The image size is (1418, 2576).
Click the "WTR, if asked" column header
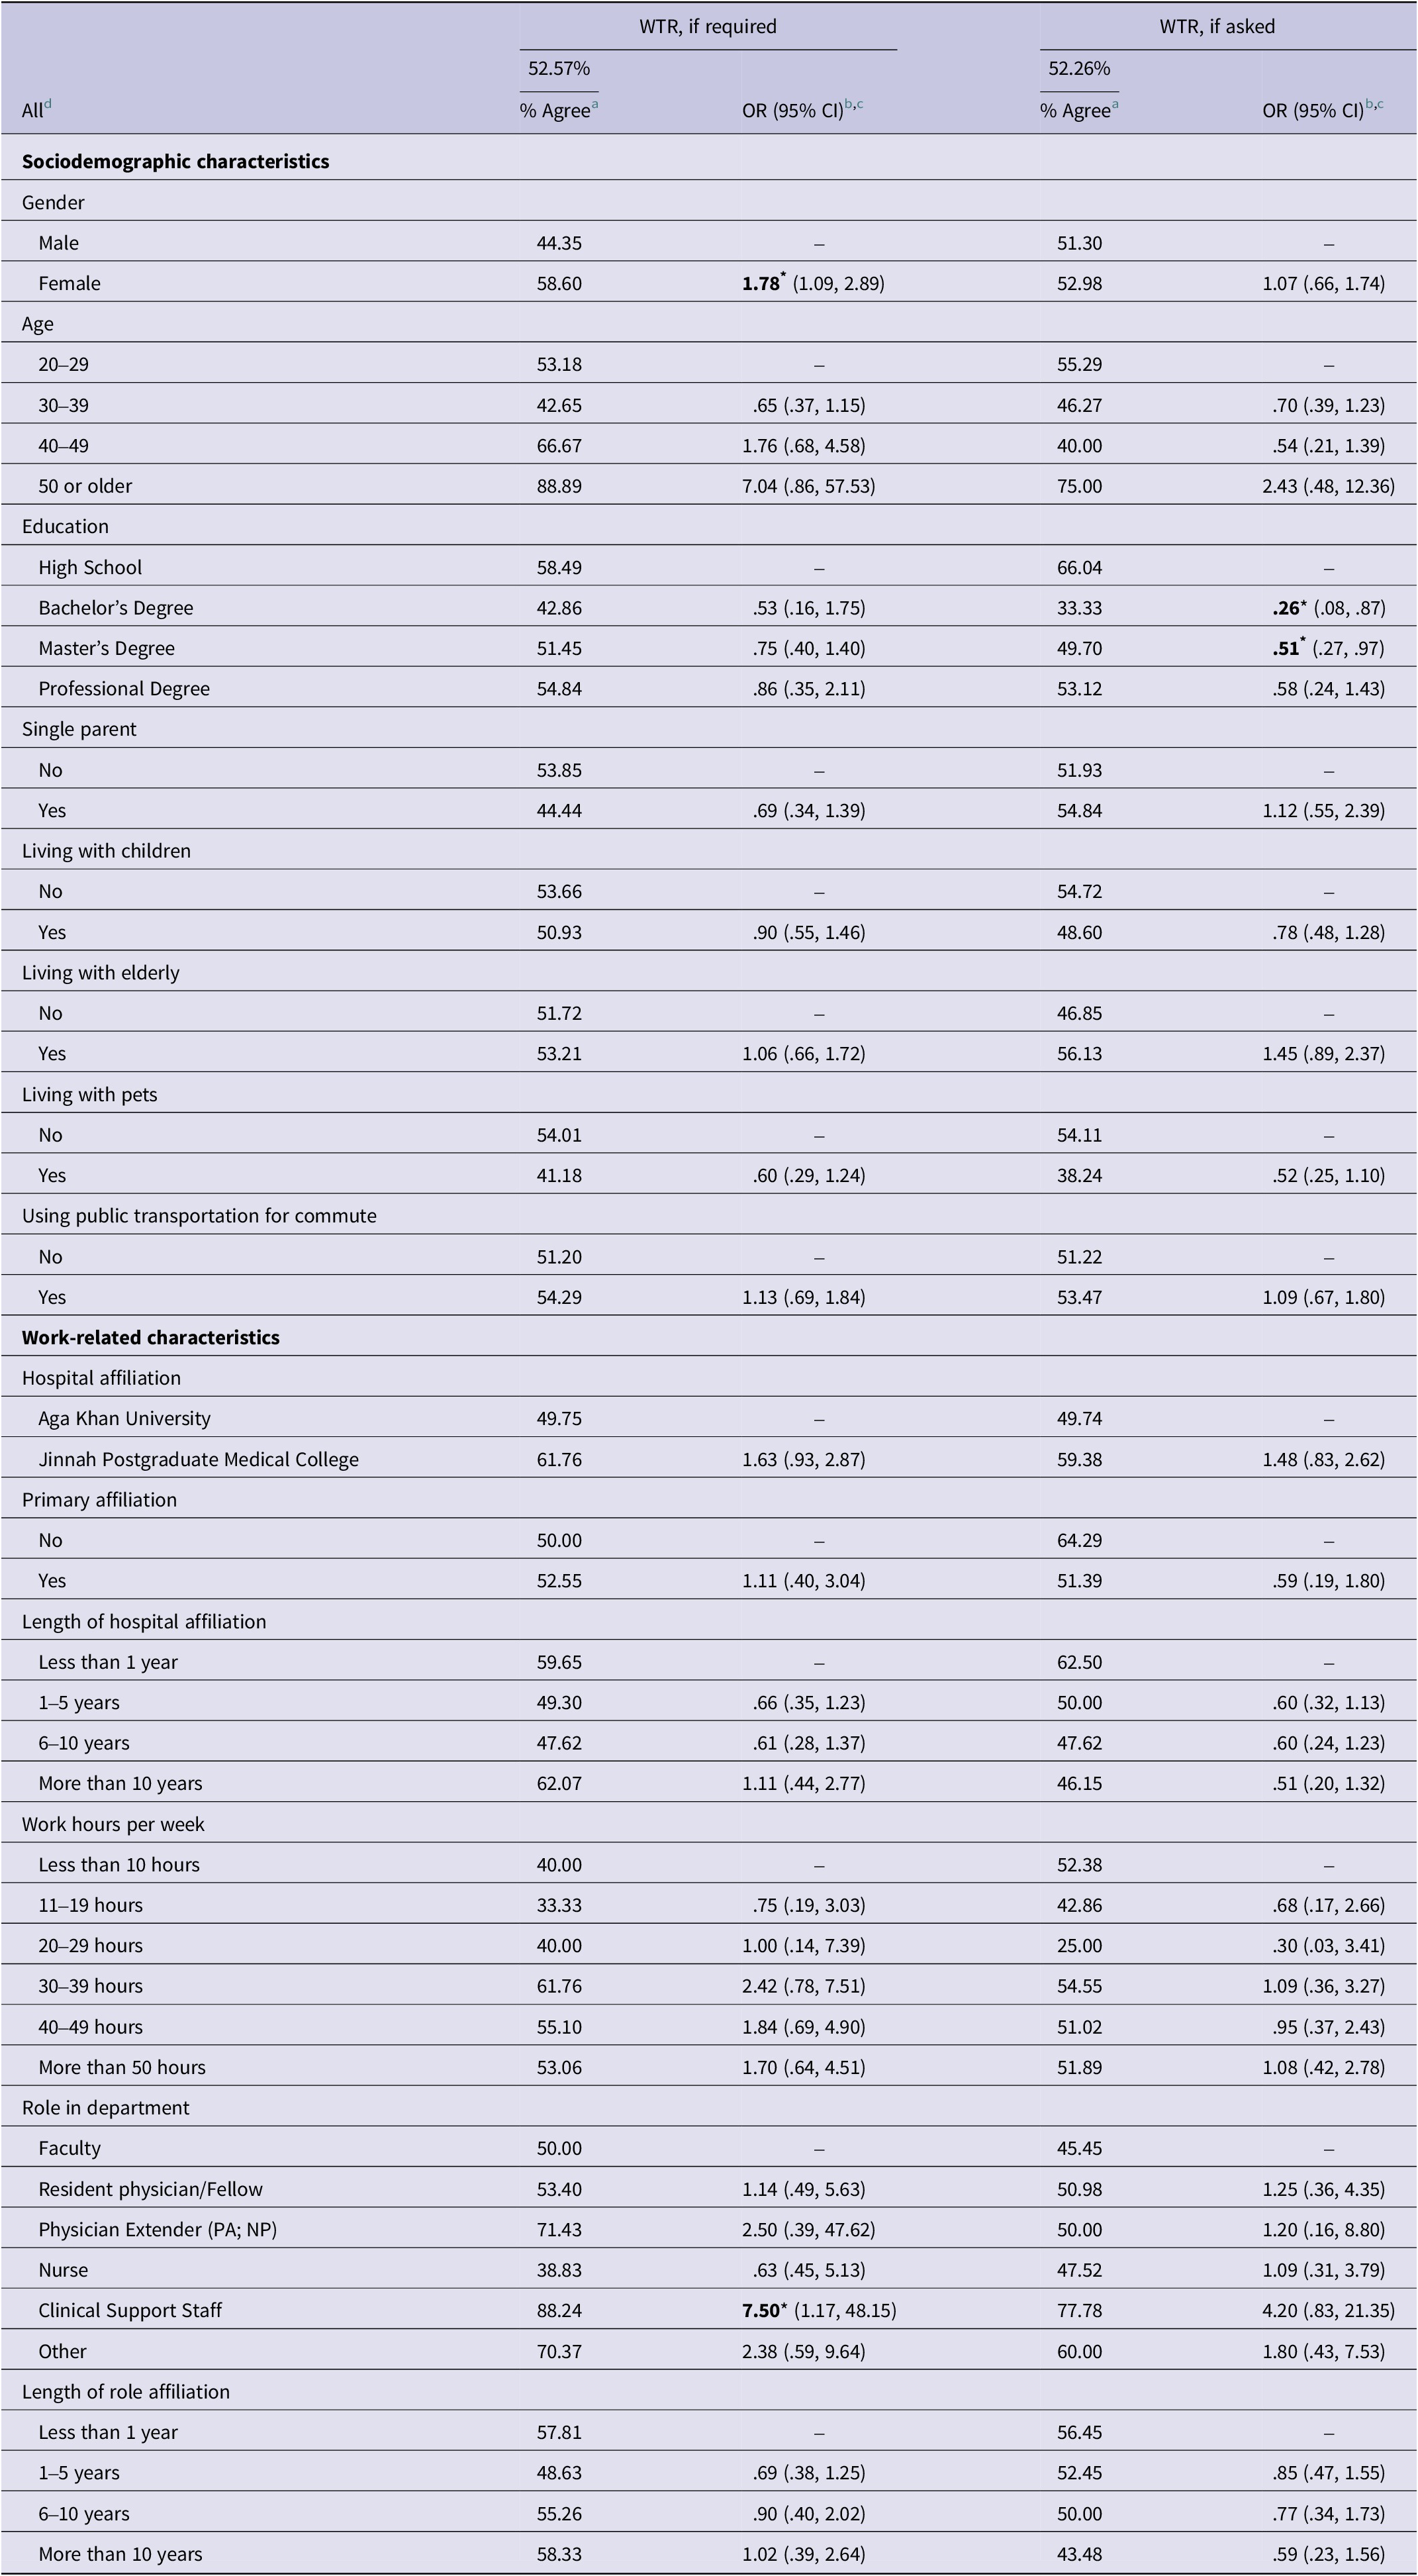(1216, 27)
